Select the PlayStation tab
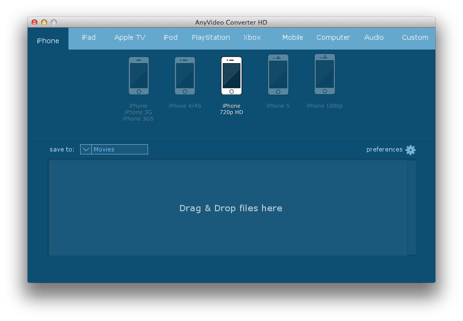Screen dimensions: 463x321 click(x=211, y=37)
